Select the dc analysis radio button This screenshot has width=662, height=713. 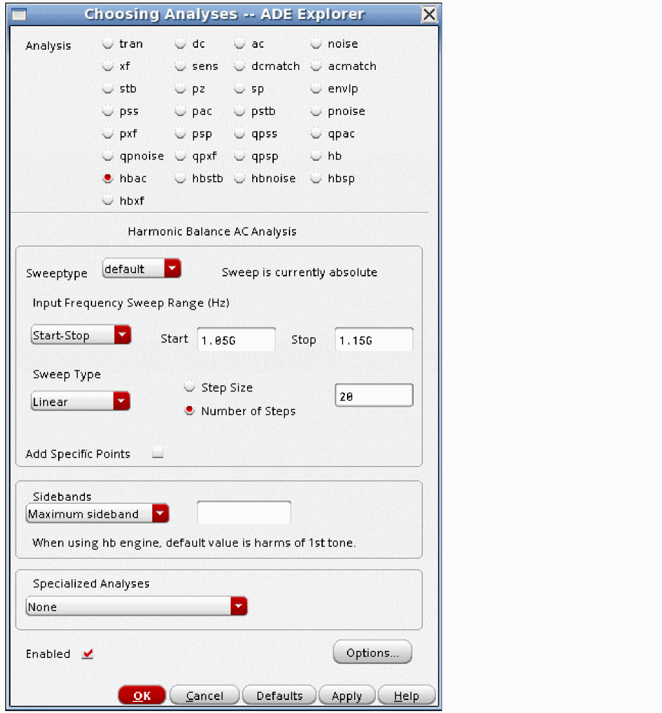tap(180, 44)
